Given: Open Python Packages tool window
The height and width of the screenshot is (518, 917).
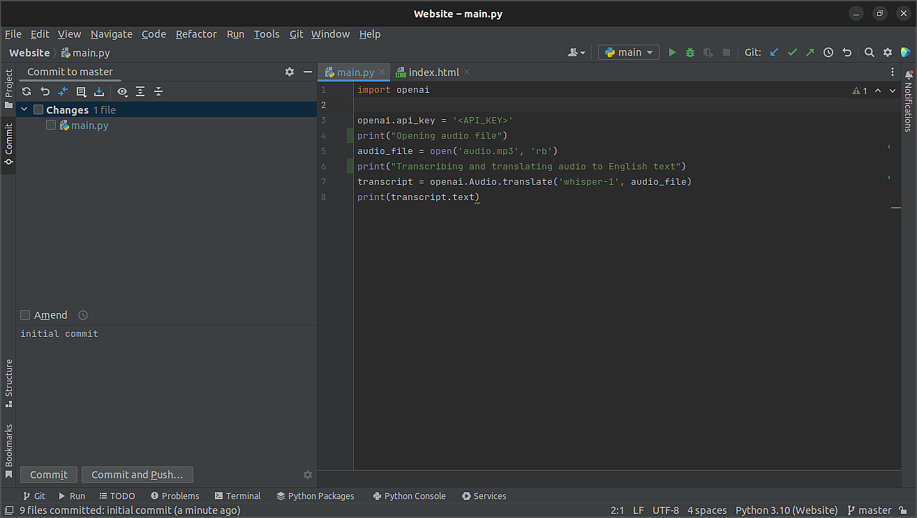Looking at the screenshot, I should pos(315,496).
